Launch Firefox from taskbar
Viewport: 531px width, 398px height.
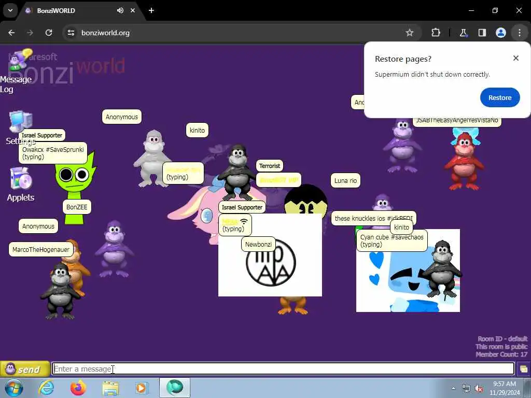click(78, 388)
